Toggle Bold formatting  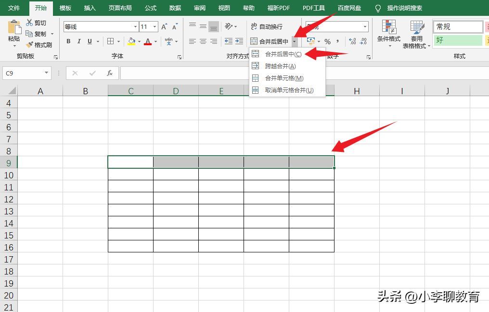(x=68, y=41)
